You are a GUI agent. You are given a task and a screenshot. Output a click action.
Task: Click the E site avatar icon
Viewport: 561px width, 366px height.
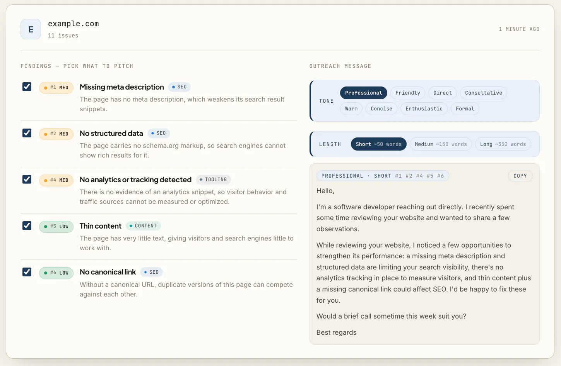pos(31,29)
